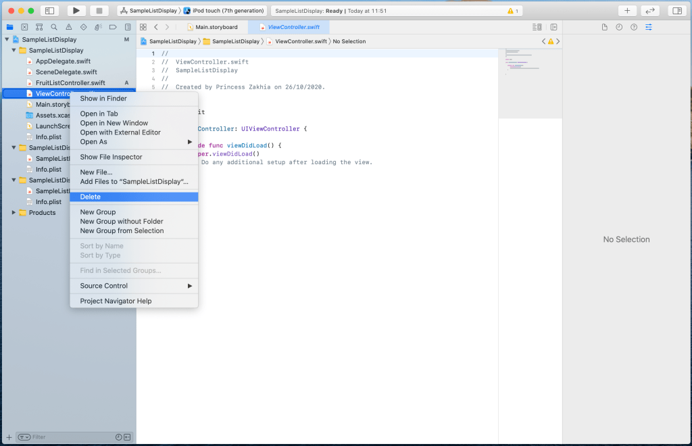Click the code review arrows button
692x446 pixels.
(x=650, y=11)
